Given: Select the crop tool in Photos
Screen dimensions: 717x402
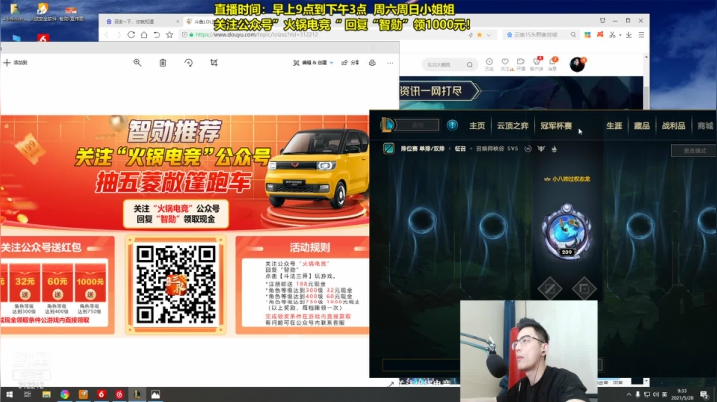Looking at the screenshot, I should pos(214,63).
